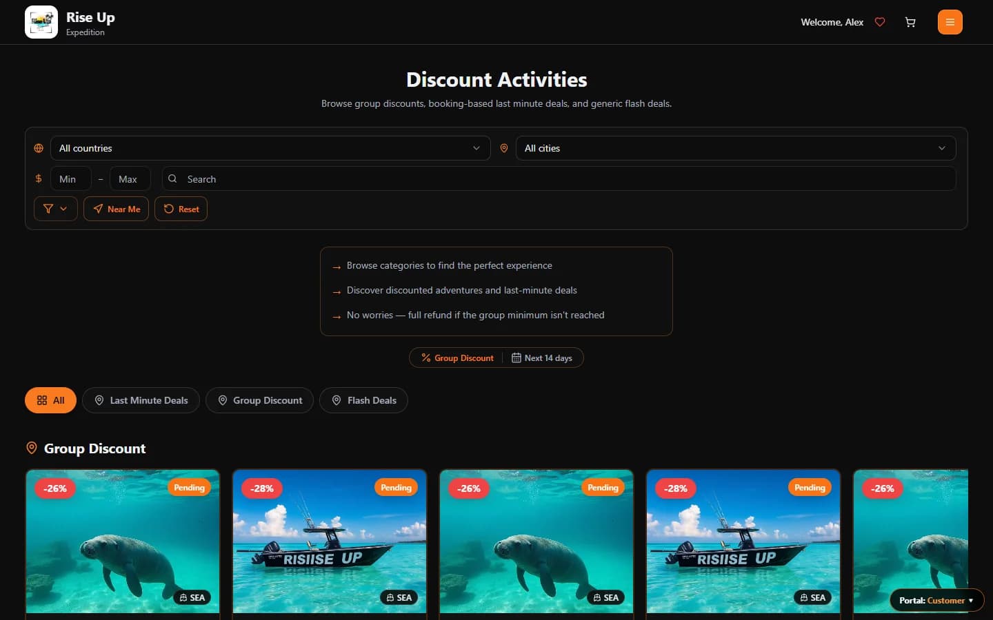Click the Rise Up brand name
This screenshot has width=993, height=620.
click(90, 17)
